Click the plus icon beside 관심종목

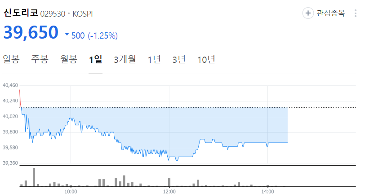308,13
